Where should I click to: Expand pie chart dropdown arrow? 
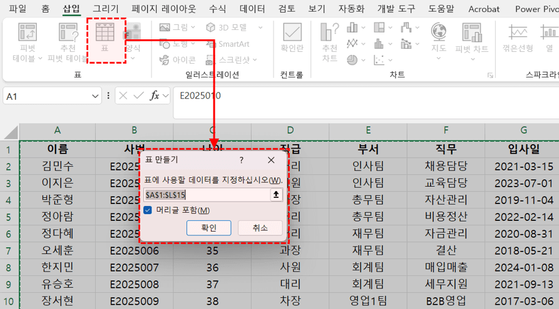coord(363,60)
